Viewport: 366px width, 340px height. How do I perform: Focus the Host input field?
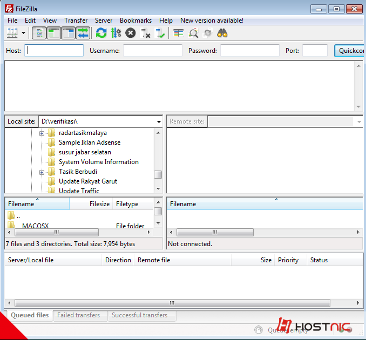tap(54, 50)
